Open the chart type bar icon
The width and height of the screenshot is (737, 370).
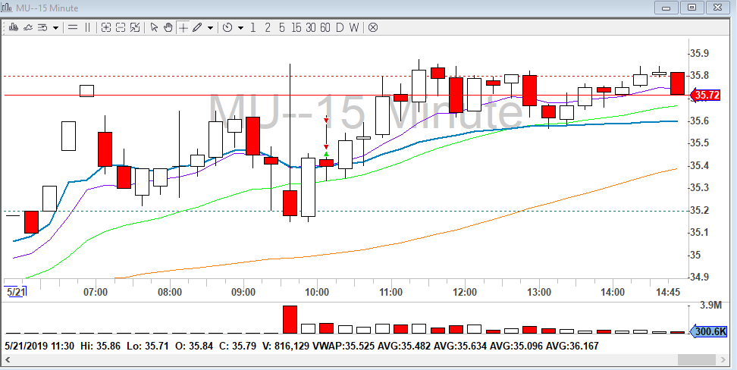pyautogui.click(x=13, y=28)
